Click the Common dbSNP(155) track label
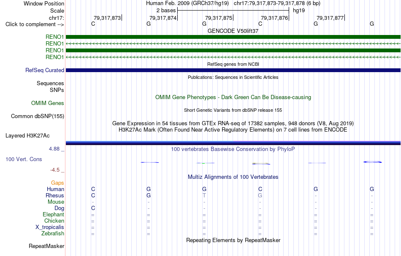The width and height of the screenshot is (401, 256). coord(38,116)
